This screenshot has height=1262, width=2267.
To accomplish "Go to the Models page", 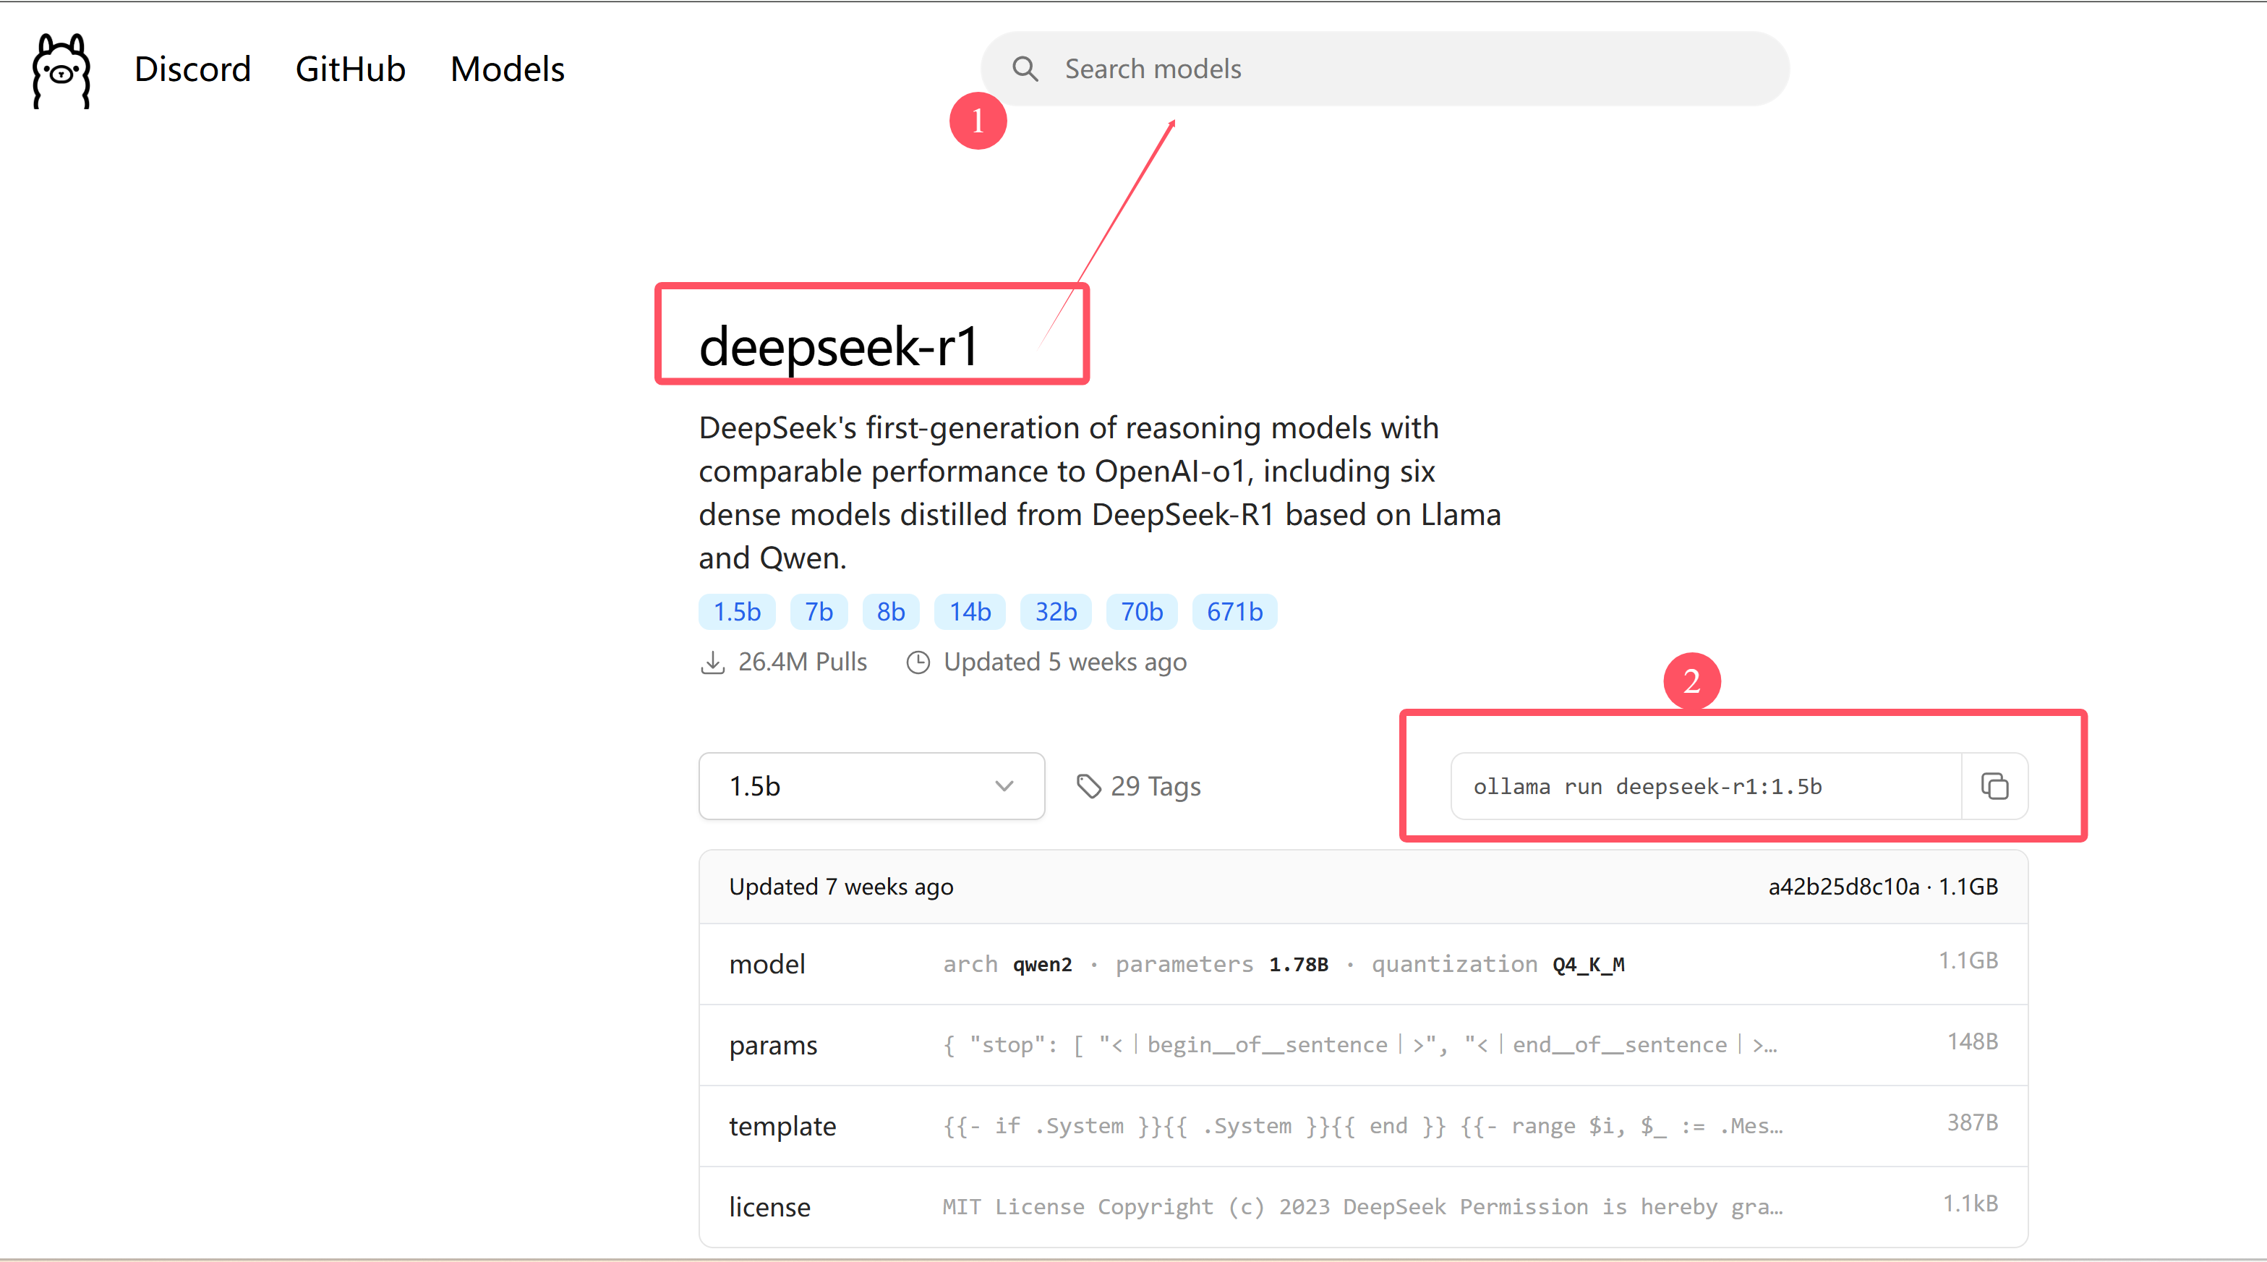I will point(507,69).
